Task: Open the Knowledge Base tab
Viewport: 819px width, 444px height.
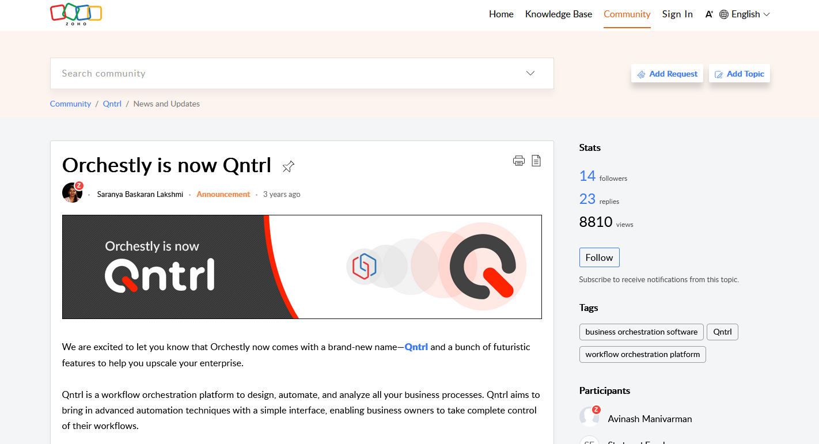Action: (x=558, y=14)
